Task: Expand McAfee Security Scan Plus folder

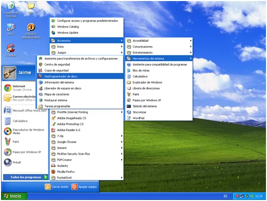Action: click(86, 154)
